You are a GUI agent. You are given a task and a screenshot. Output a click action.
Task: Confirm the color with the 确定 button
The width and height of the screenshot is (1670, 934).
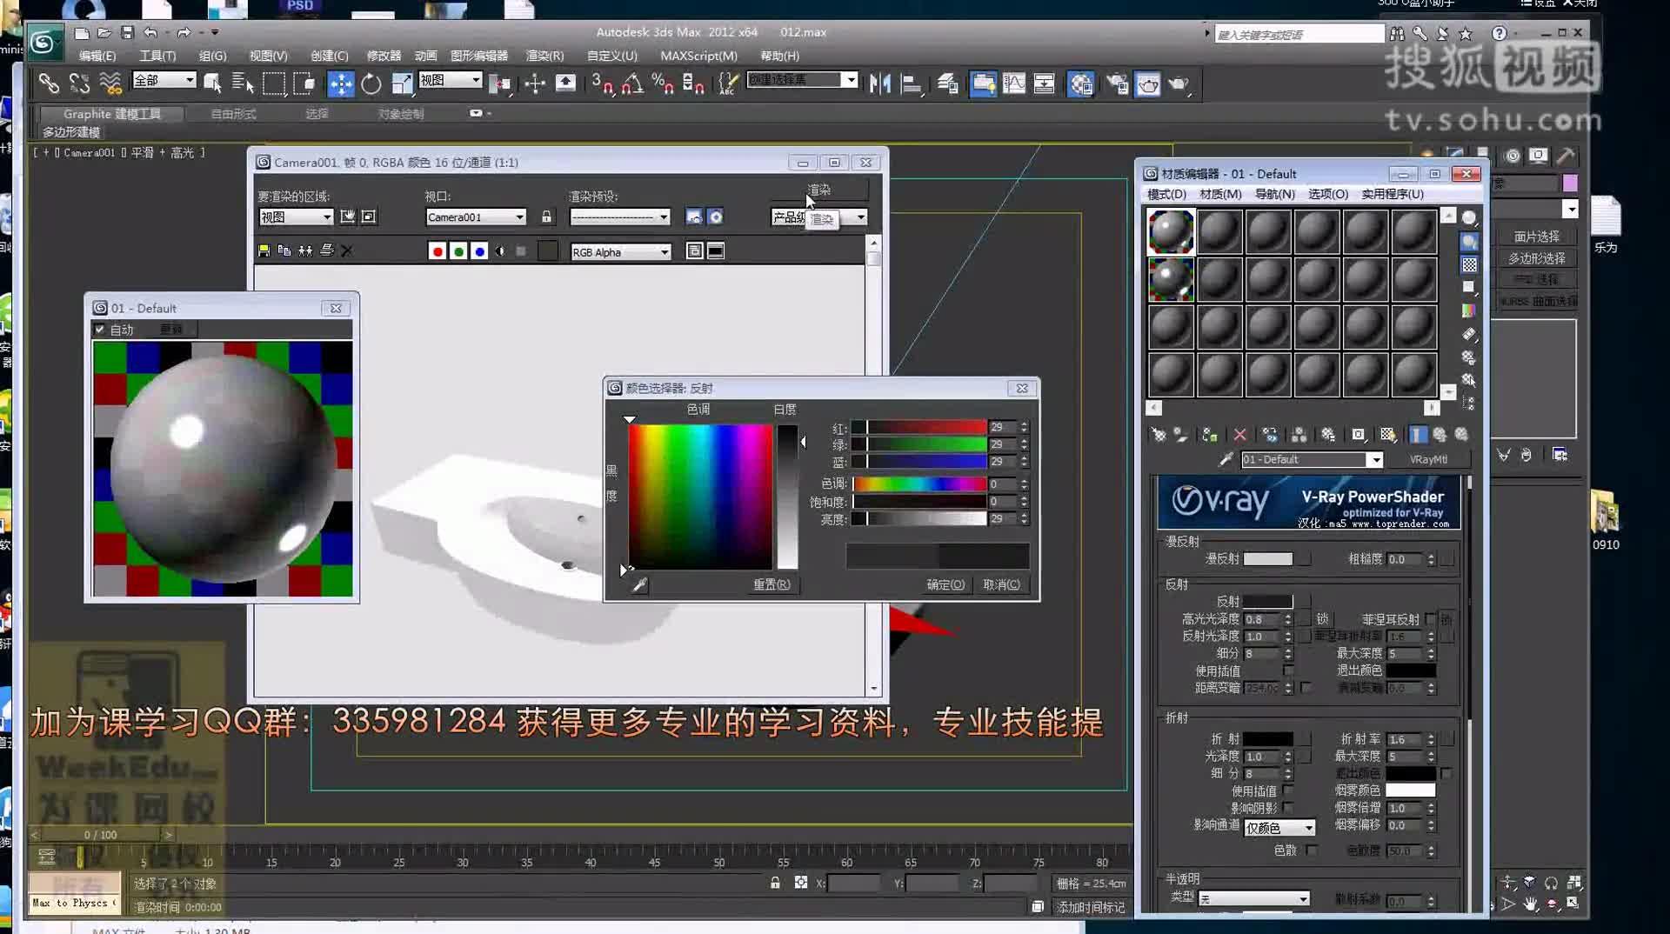pos(945,584)
